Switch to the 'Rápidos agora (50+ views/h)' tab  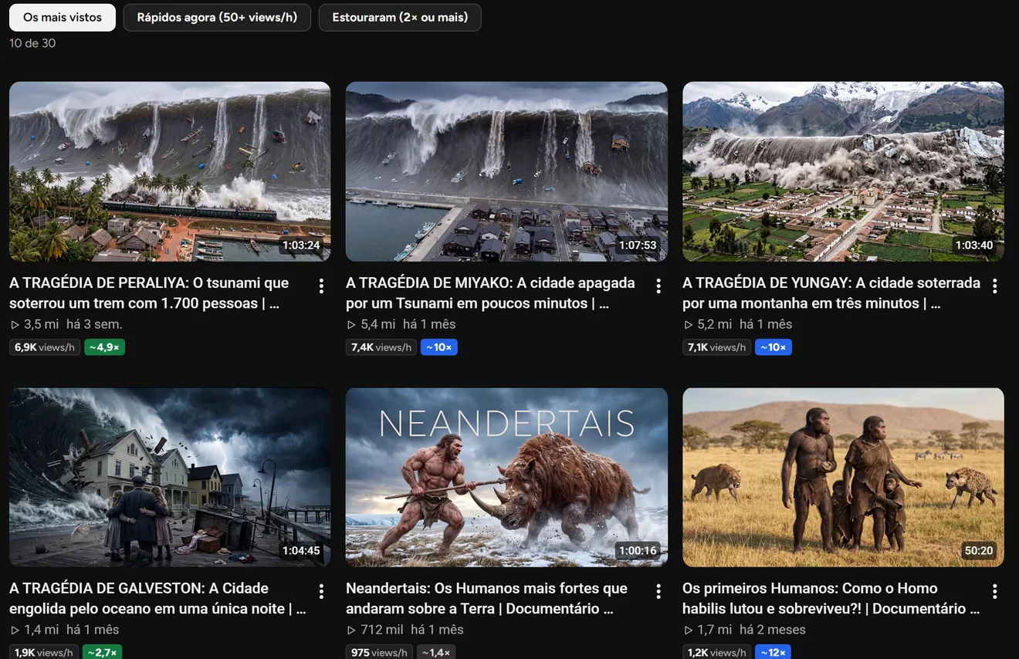pyautogui.click(x=217, y=17)
